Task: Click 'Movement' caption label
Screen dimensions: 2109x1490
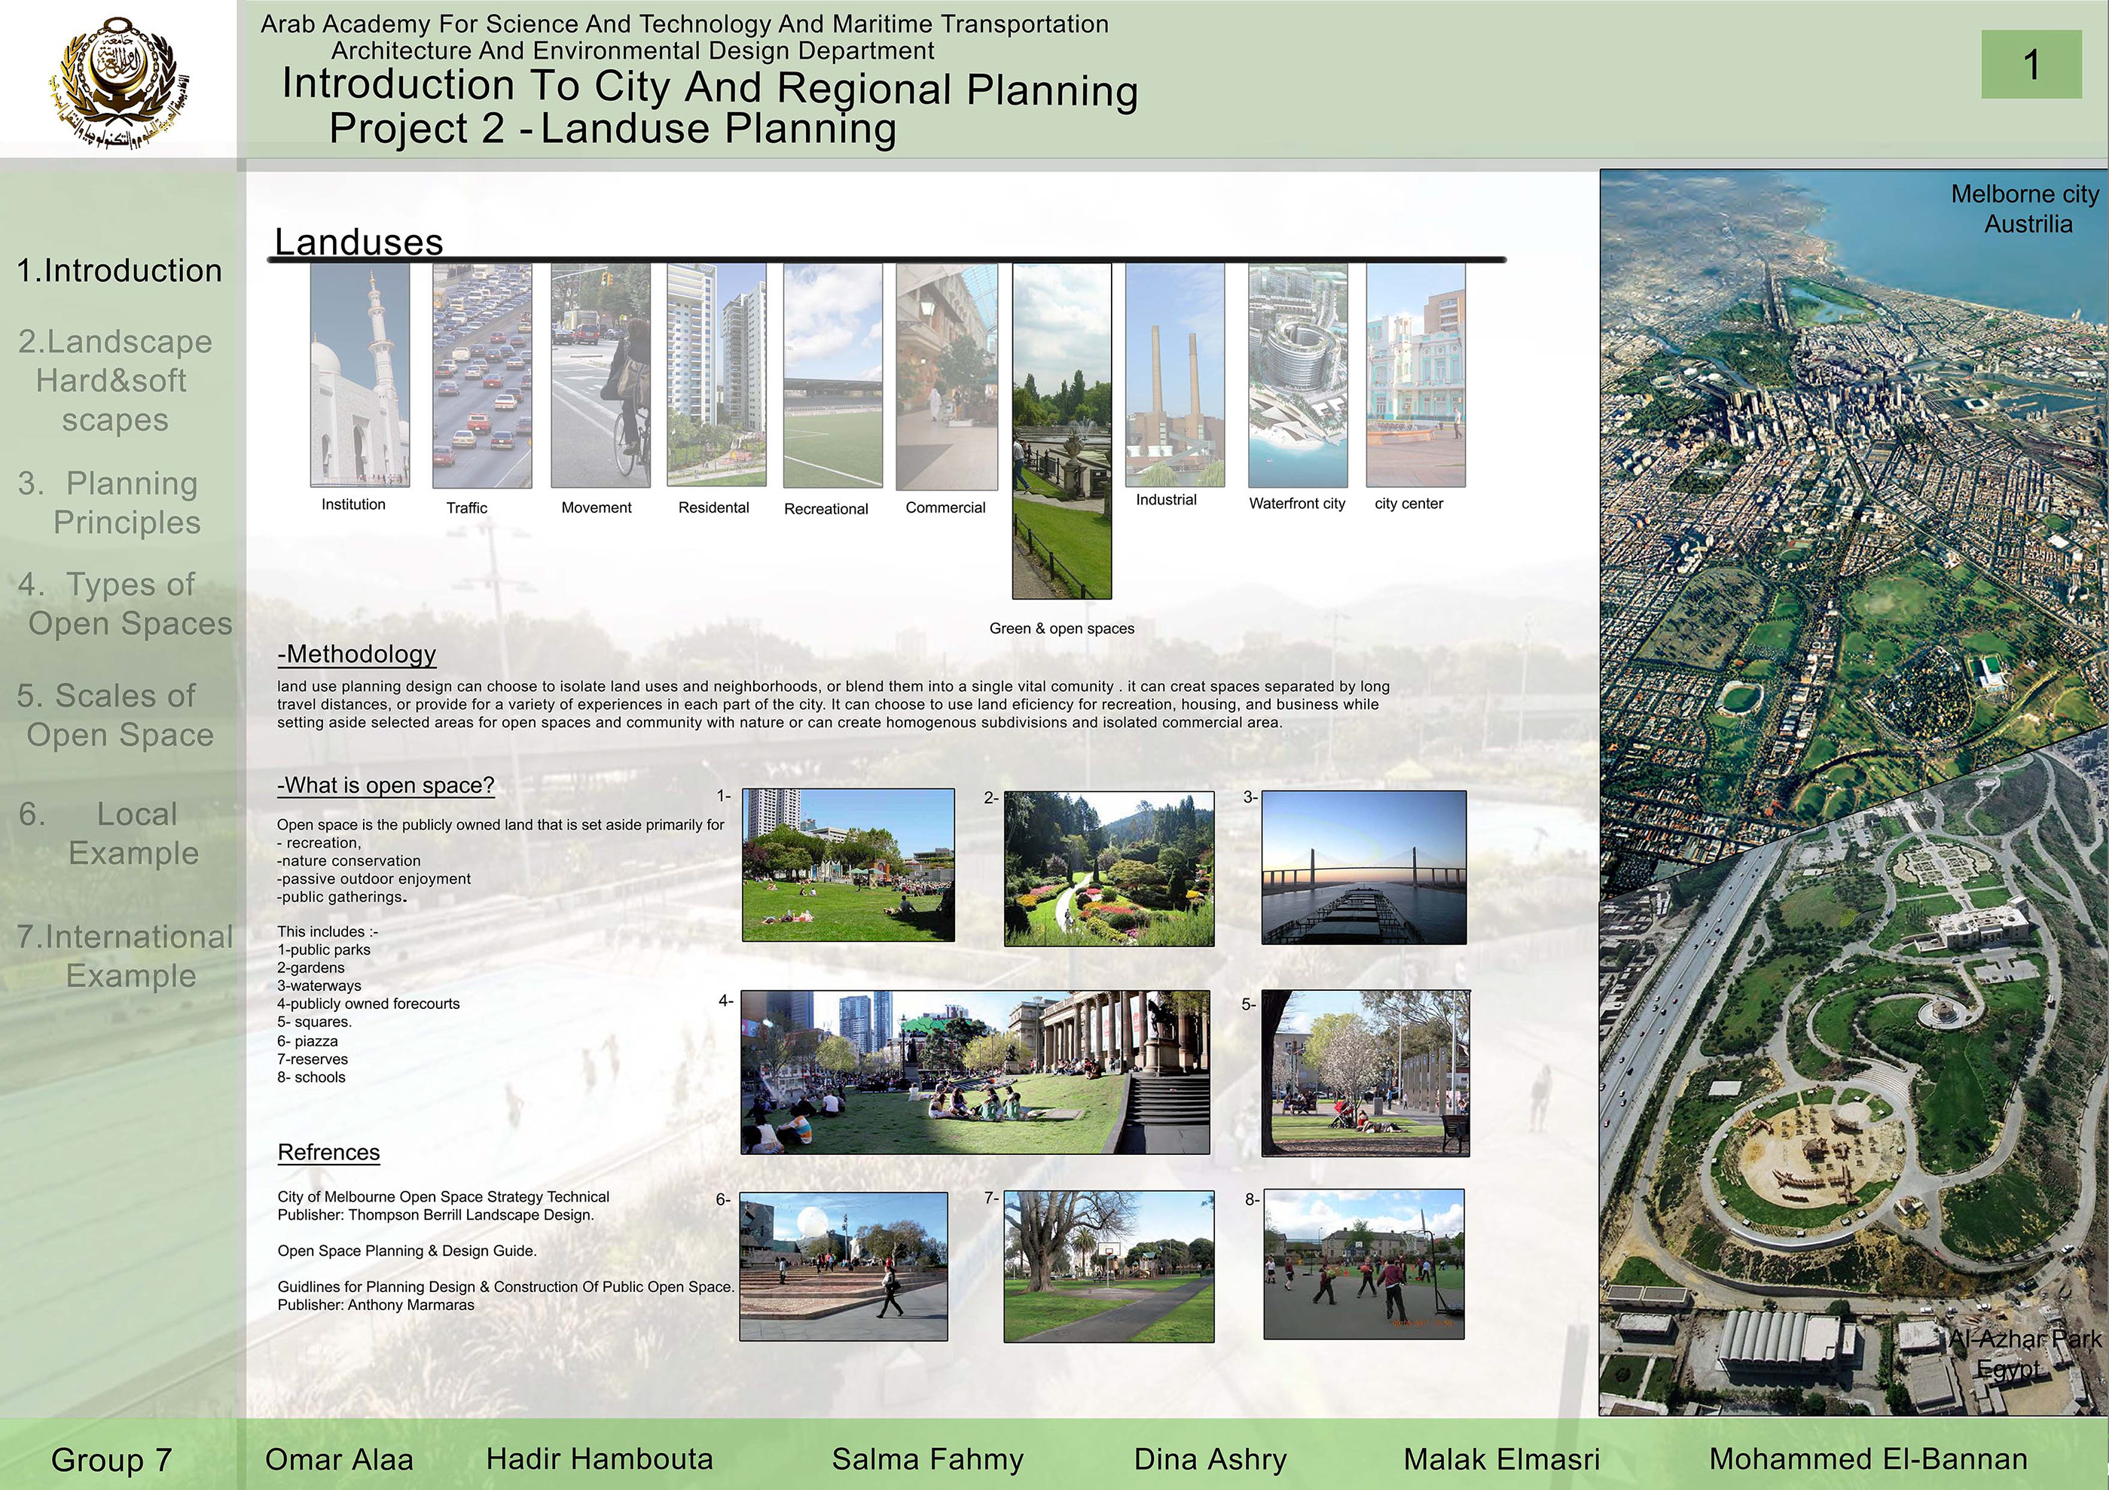Action: click(x=596, y=507)
